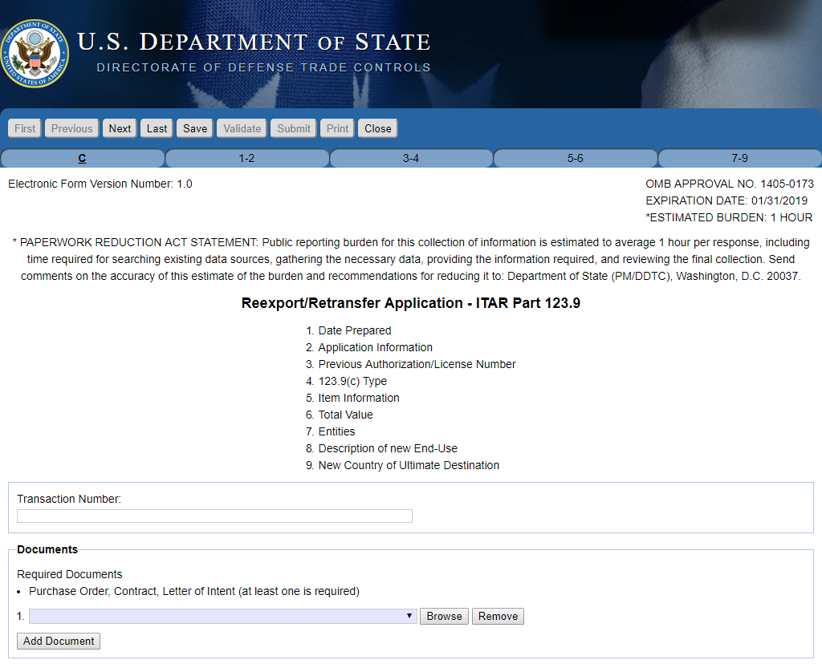Advance with the Next button
822x672 pixels.
pyautogui.click(x=120, y=128)
